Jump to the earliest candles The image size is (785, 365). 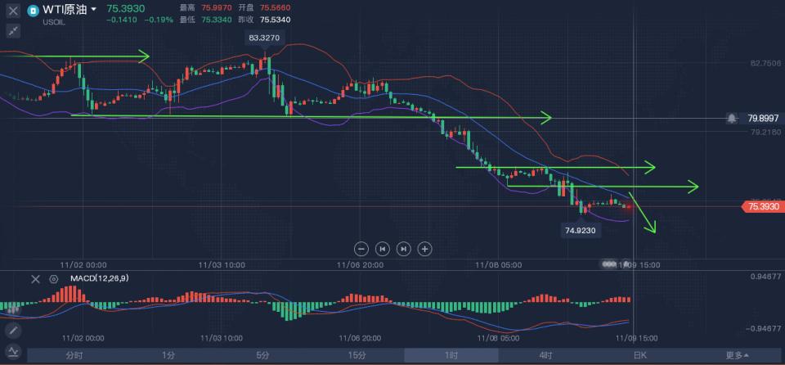point(382,249)
